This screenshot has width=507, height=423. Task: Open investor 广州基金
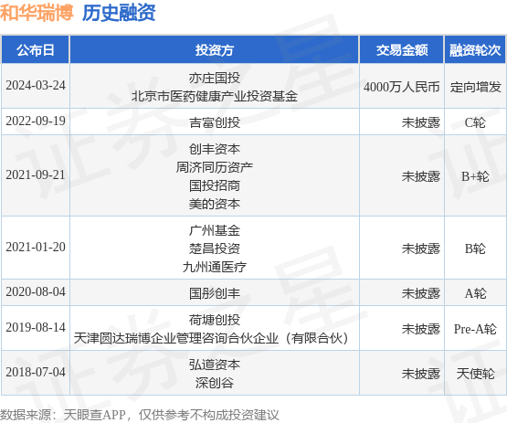point(215,230)
